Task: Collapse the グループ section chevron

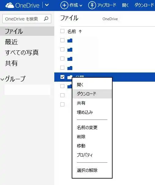Action: coord(2,79)
